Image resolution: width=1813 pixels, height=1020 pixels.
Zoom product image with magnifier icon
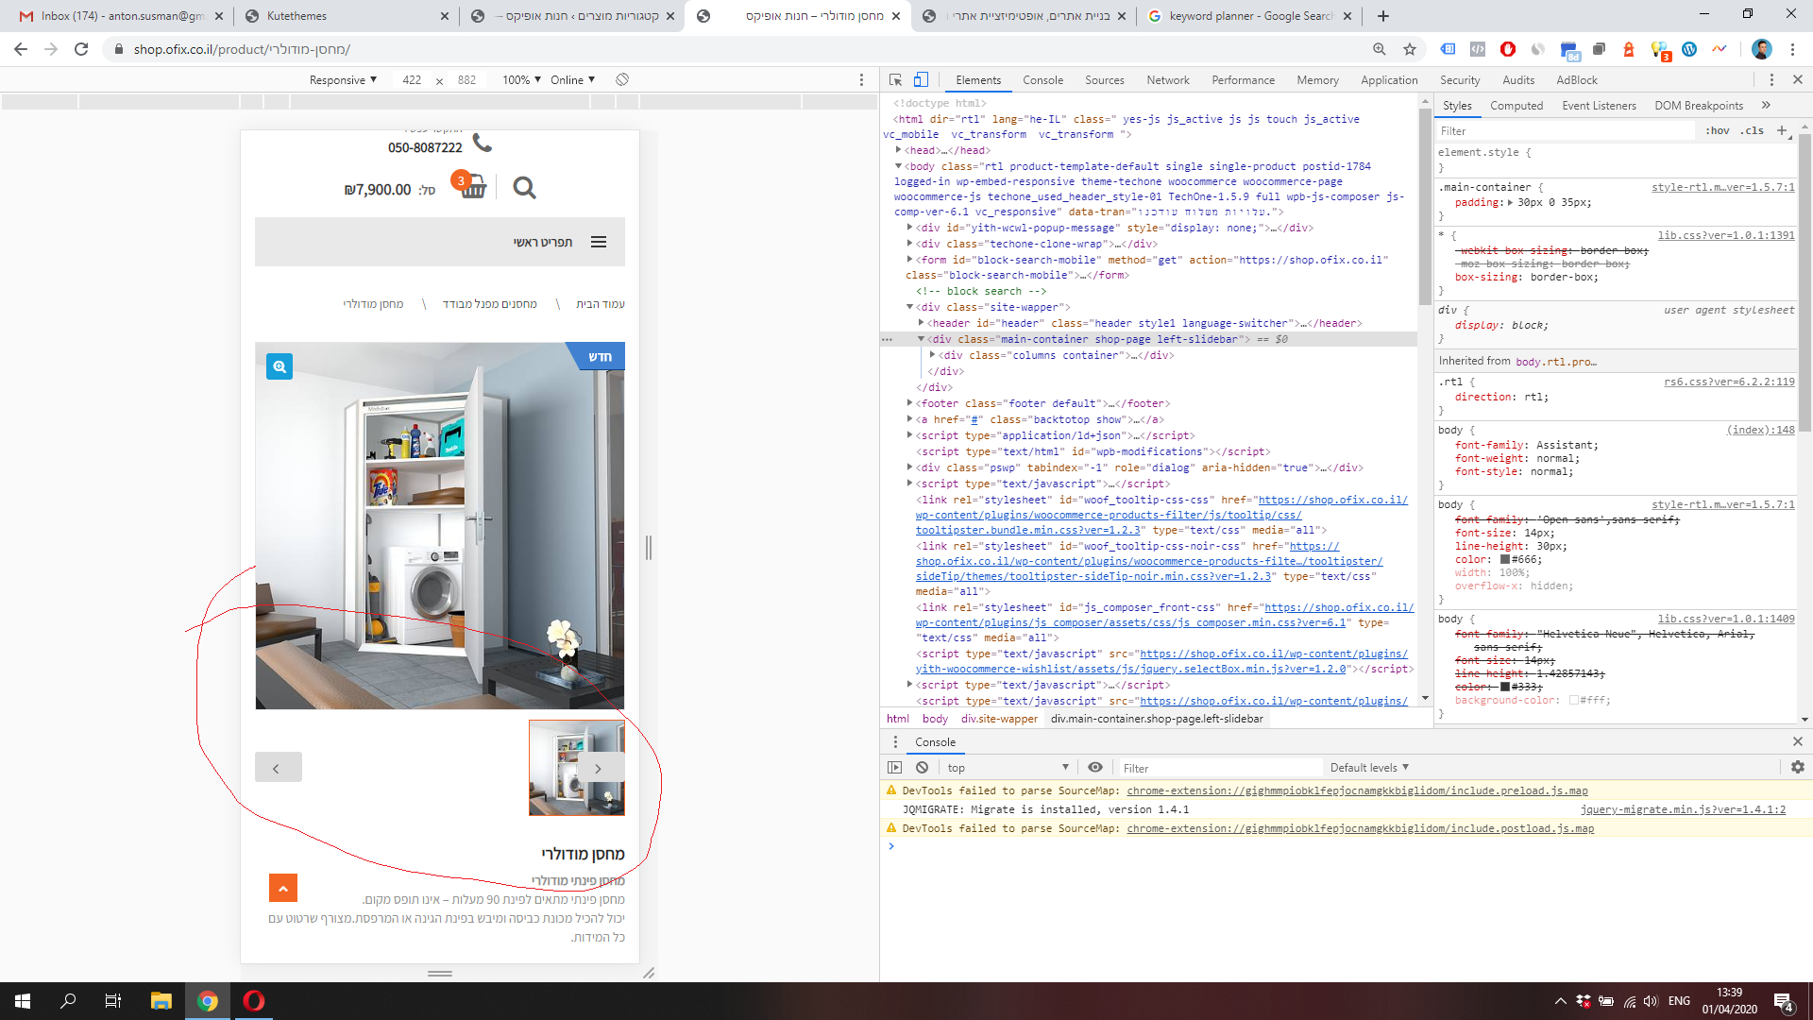280,366
